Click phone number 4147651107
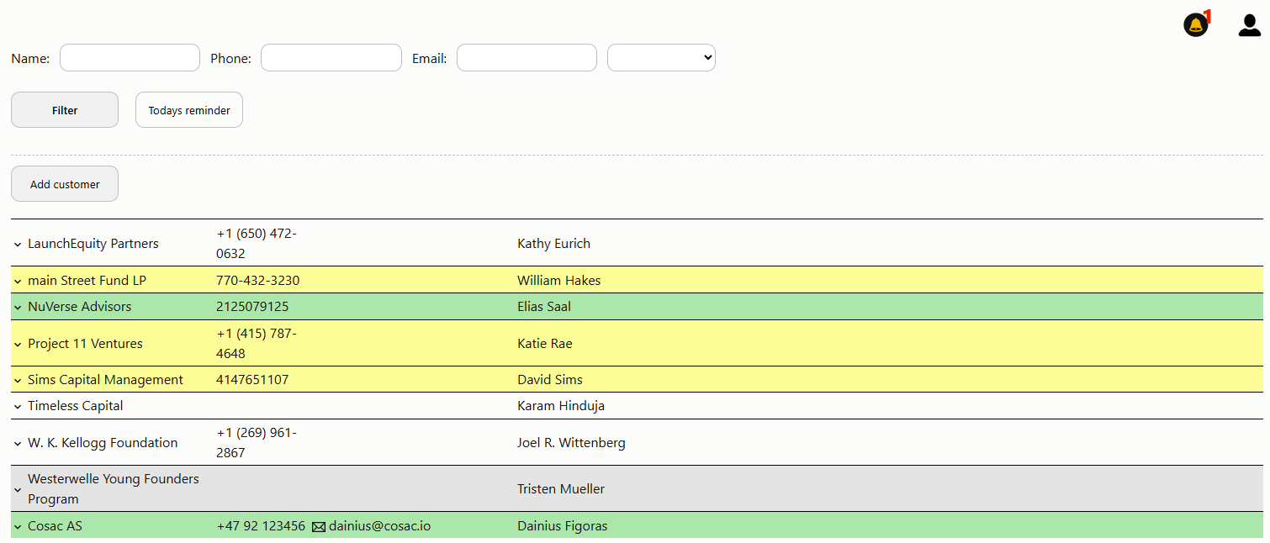This screenshot has width=1270, height=543. point(252,380)
